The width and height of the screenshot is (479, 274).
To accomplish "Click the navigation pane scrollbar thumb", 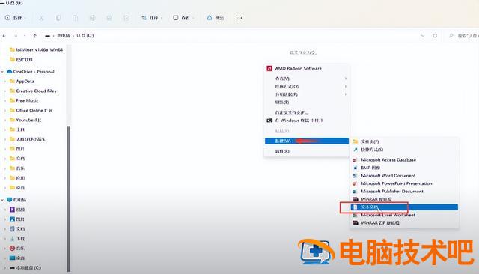I will tap(69, 198).
